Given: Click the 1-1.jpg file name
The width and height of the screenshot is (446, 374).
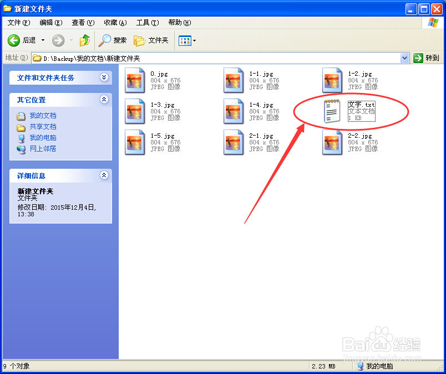Looking at the screenshot, I should click(x=261, y=74).
